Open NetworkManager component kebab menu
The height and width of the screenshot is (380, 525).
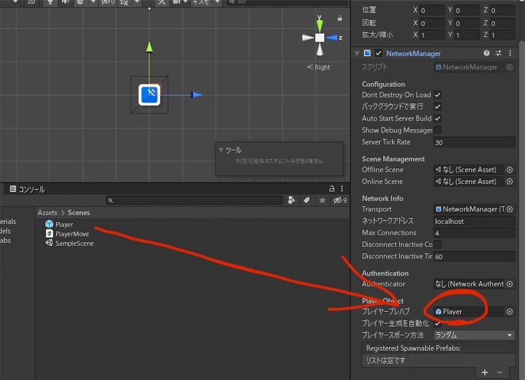click(x=510, y=53)
